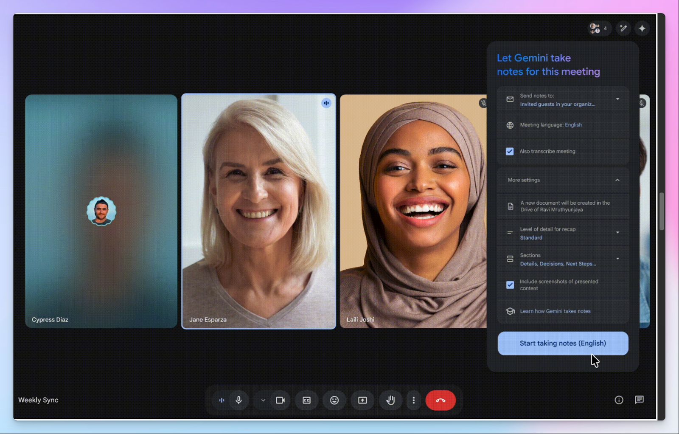
Task: Click the Gemini sparkle icon
Action: [x=642, y=28]
